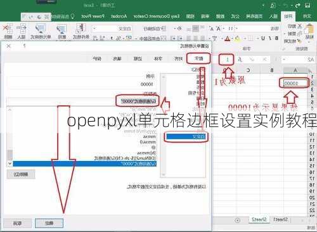
Task: Click the Insert cells ribbon icon
Action: 22,32
